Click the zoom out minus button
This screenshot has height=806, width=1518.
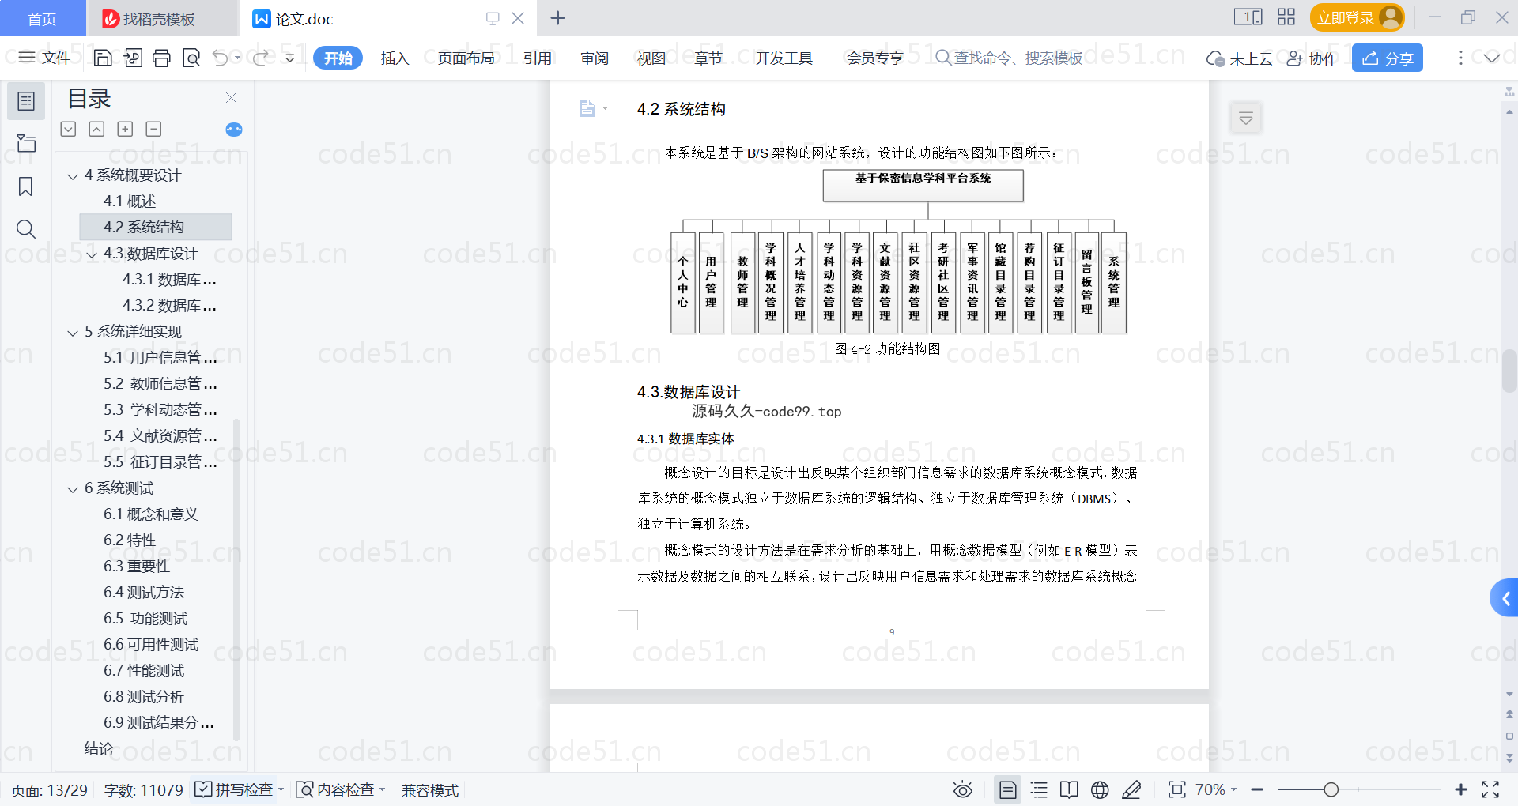point(1257,789)
